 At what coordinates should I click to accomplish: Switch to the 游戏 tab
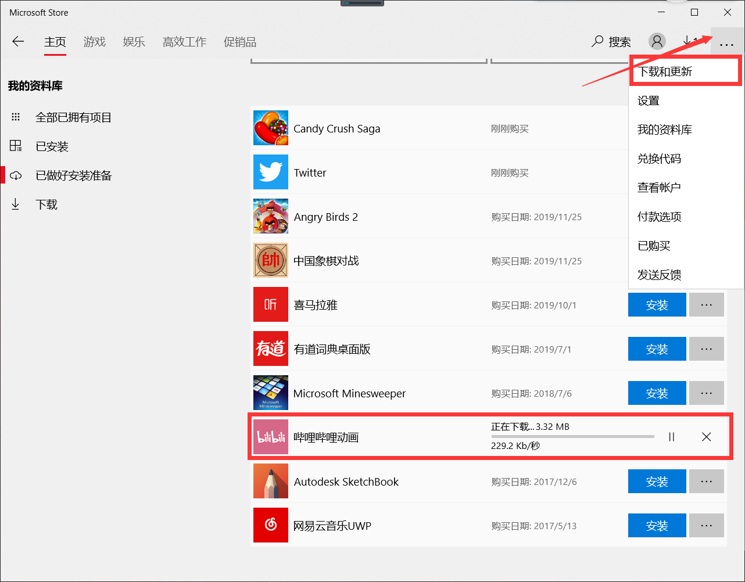click(95, 42)
